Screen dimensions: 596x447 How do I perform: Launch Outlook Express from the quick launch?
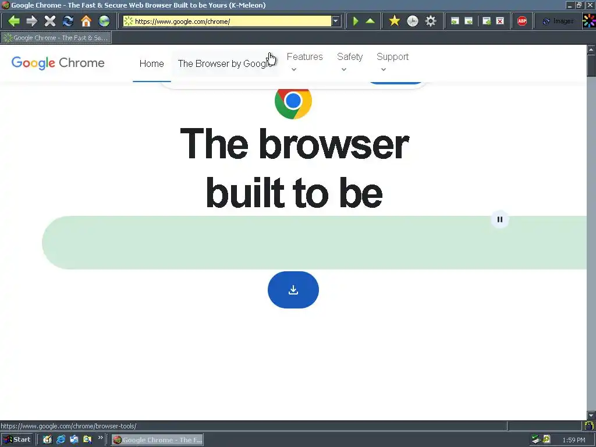pos(74,440)
